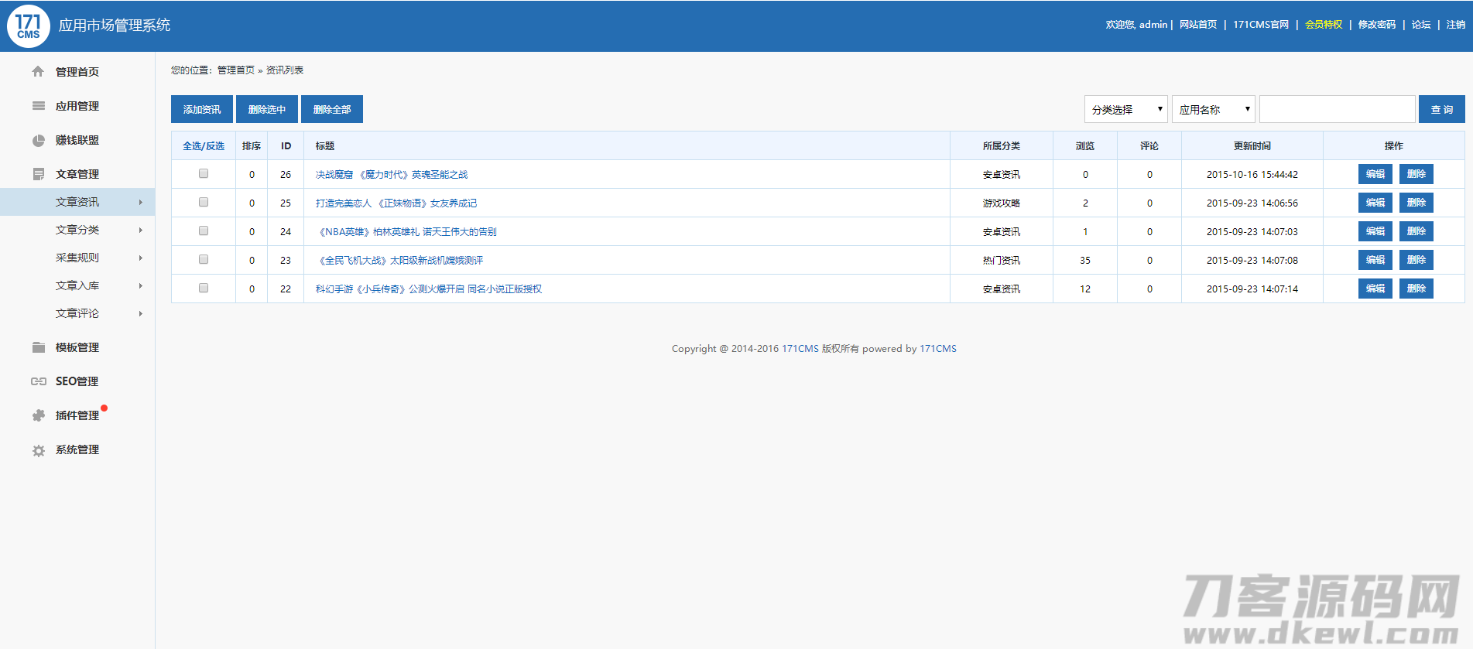The width and height of the screenshot is (1473, 649).
Task: Click the pie chart icon beside 赚钱联盟
Action: (x=38, y=140)
